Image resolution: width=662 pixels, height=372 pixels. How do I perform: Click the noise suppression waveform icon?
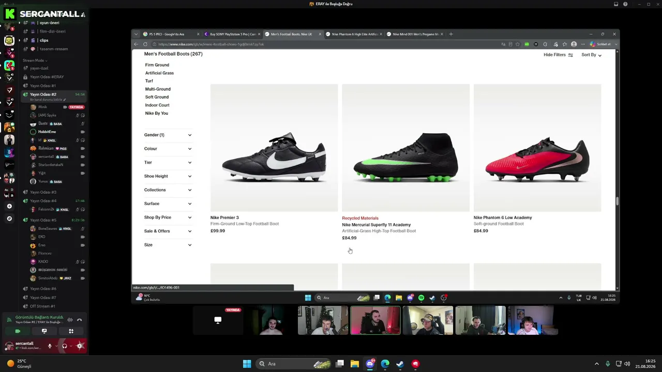[x=70, y=320]
